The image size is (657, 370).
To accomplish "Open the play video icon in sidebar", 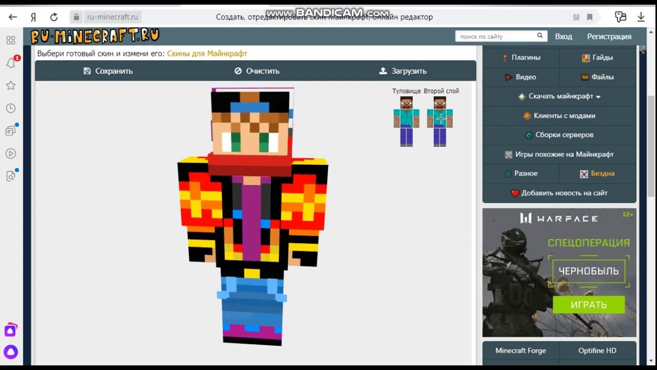I will click(11, 153).
